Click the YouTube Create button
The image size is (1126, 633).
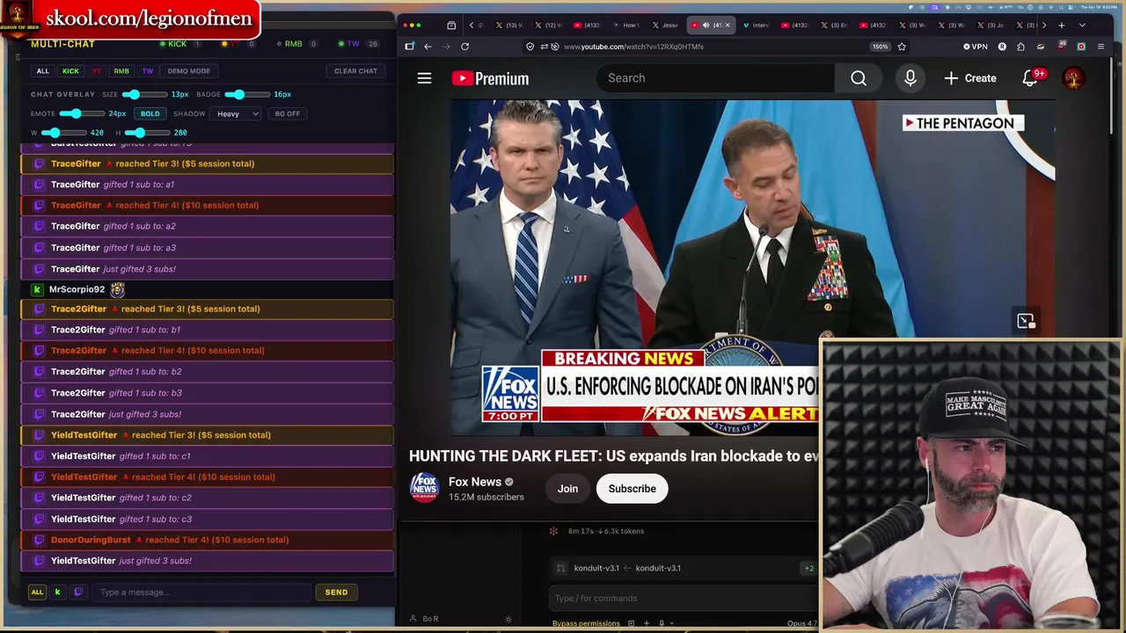(970, 78)
